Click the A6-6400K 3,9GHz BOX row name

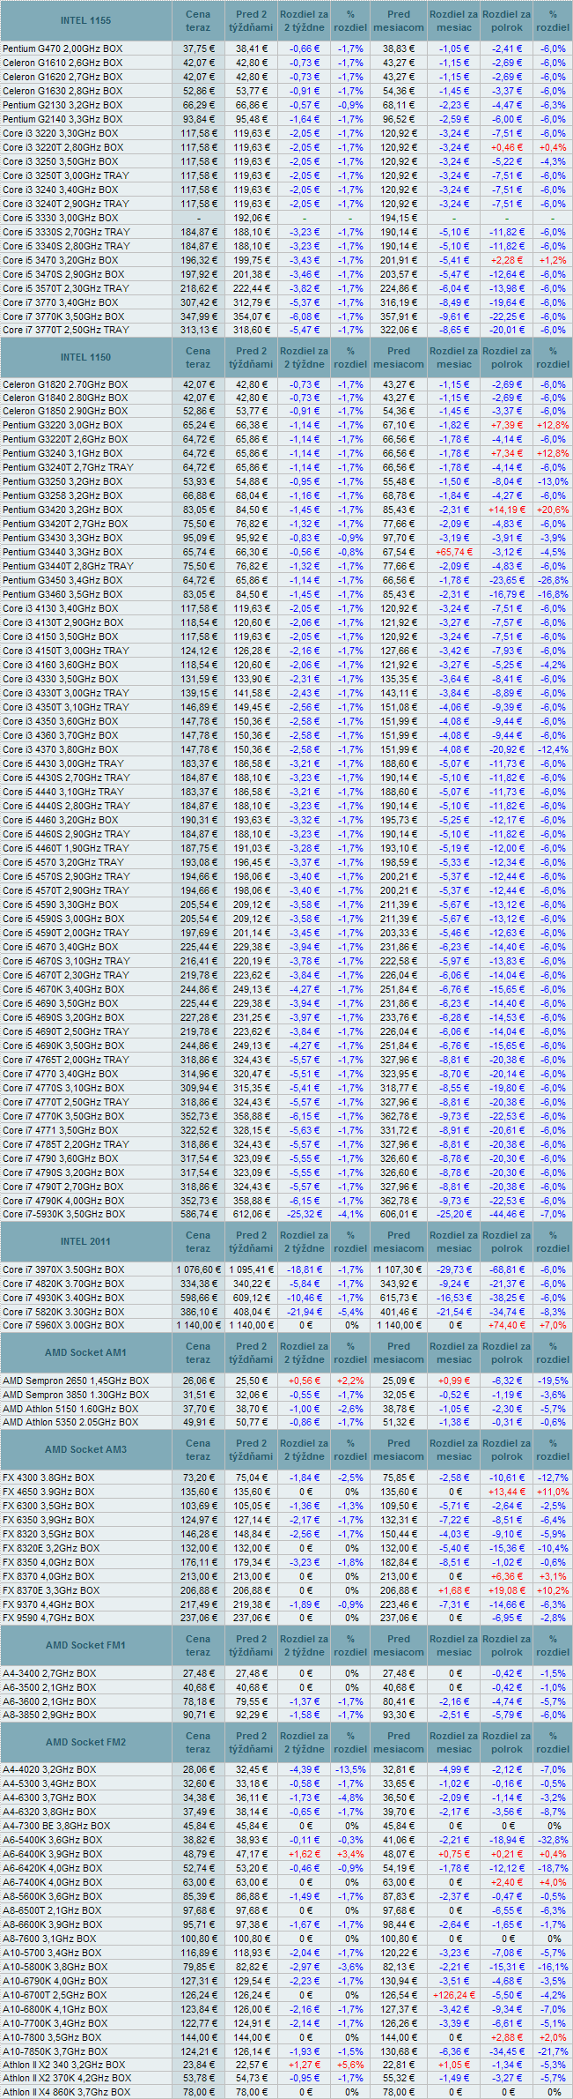pos(53,1854)
